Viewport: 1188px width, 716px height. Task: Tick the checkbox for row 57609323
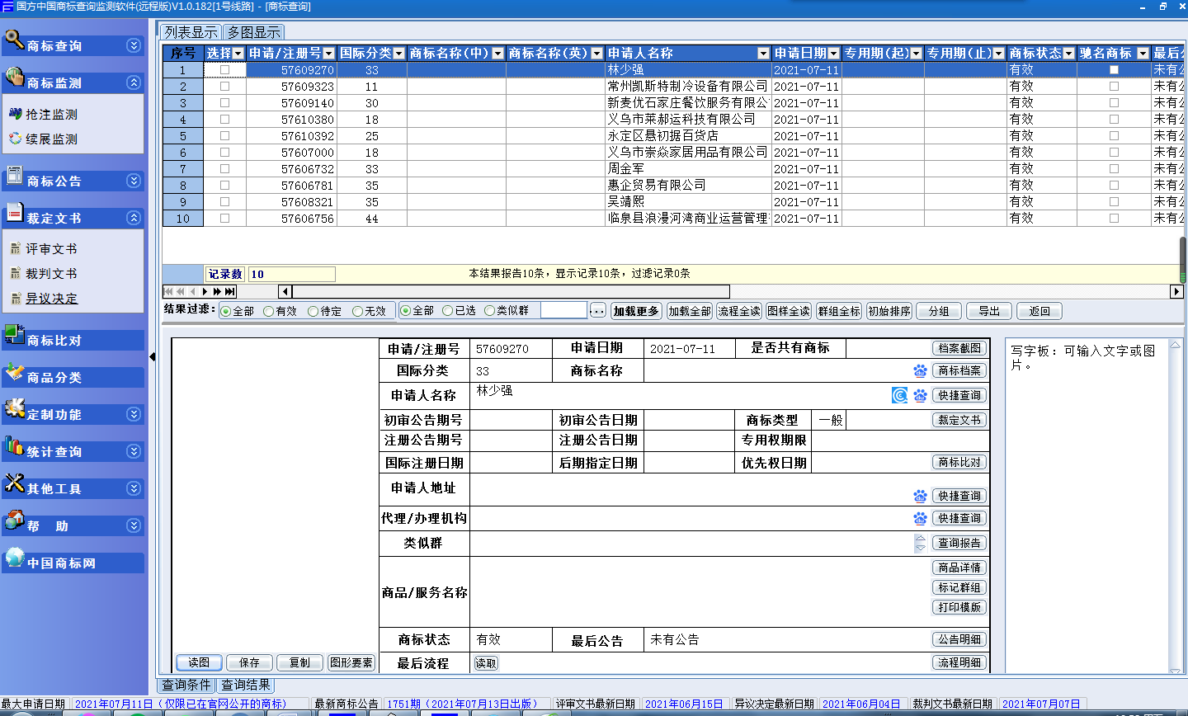(x=224, y=87)
